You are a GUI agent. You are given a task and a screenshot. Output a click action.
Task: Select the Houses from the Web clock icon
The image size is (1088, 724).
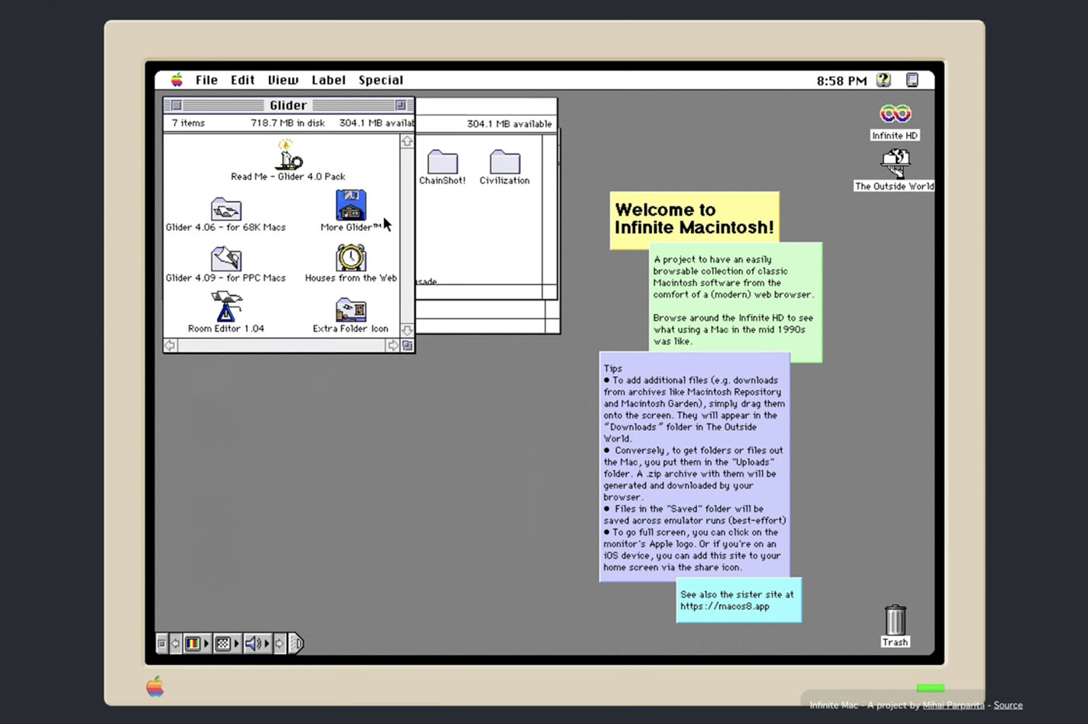click(350, 257)
